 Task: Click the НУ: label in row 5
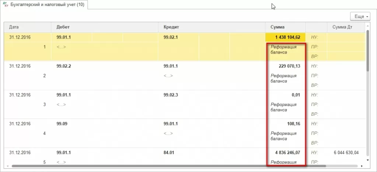coord(314,152)
